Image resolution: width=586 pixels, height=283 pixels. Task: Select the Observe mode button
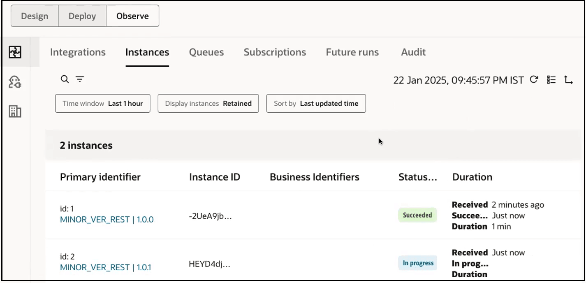pos(132,16)
